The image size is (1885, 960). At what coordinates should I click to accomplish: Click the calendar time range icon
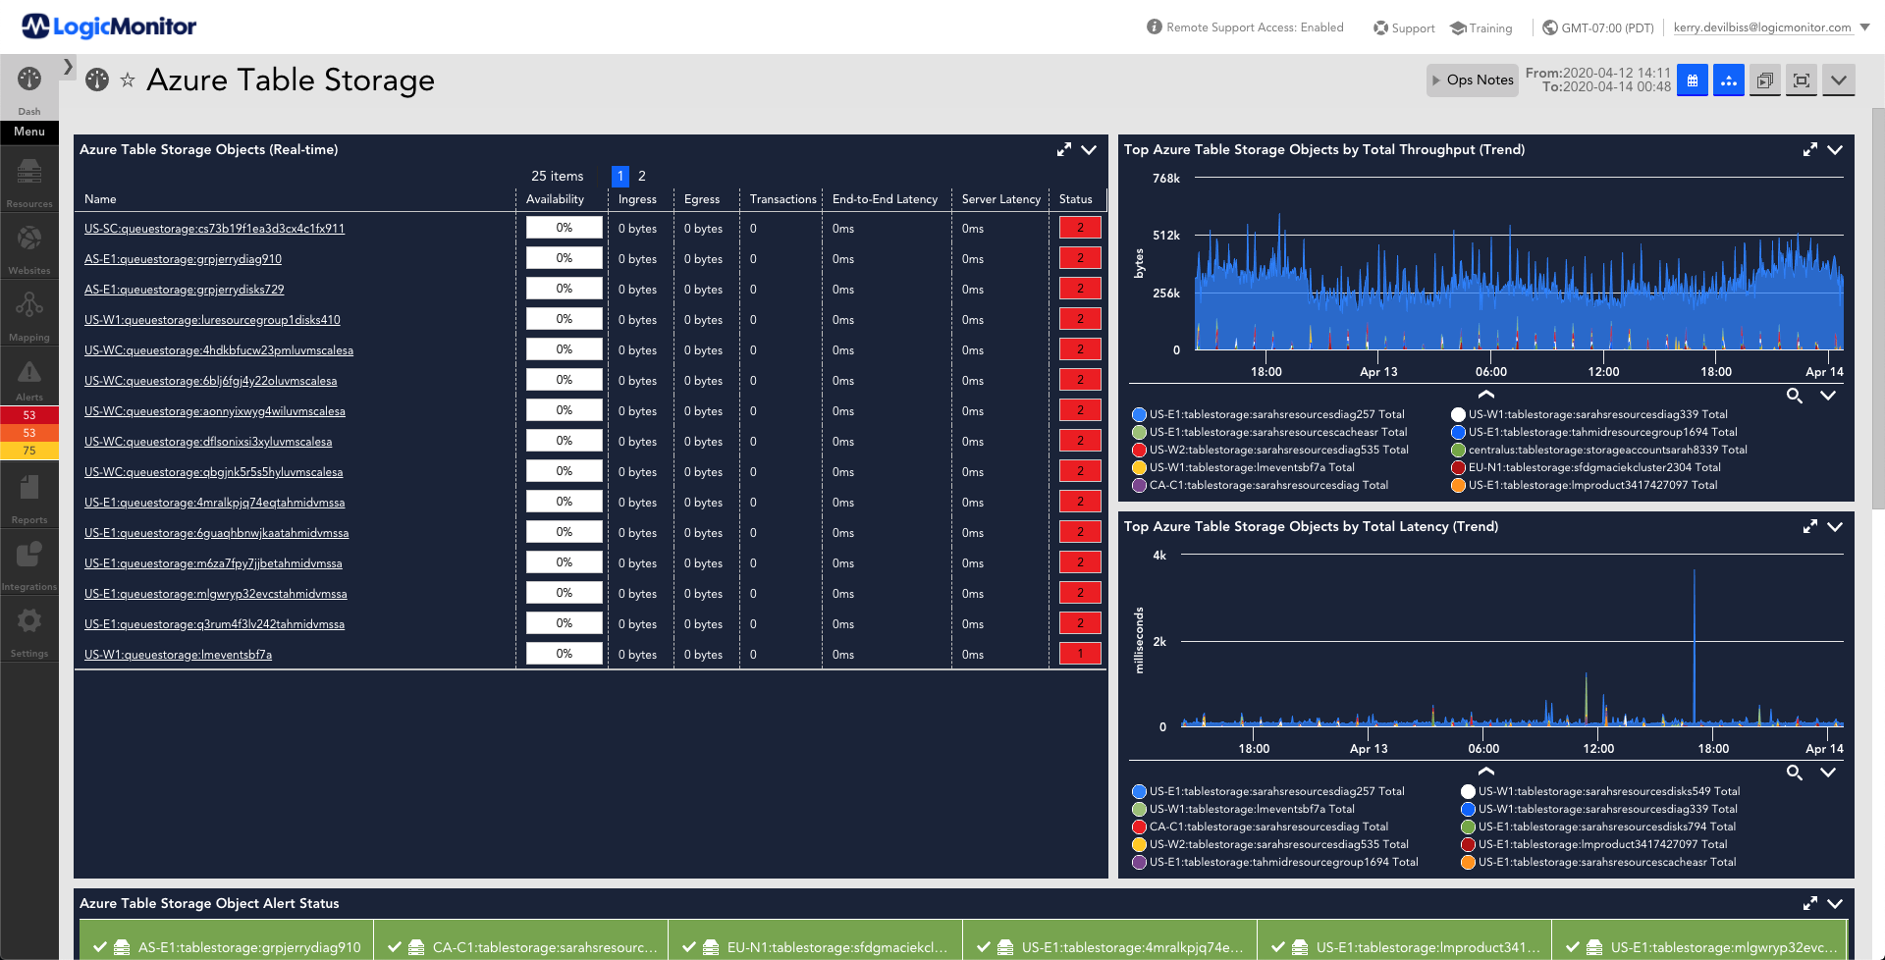1692,80
